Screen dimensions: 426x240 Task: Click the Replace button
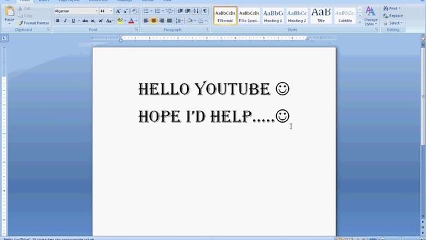[x=393, y=16]
